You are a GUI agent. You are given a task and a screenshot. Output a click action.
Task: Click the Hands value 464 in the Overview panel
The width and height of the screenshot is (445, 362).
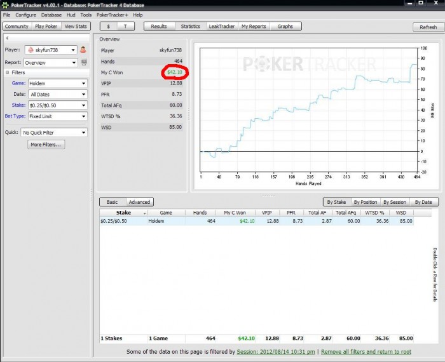click(x=178, y=61)
